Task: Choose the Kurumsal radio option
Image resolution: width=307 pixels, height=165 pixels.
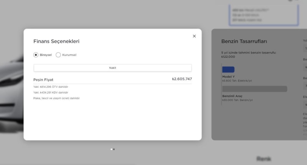Action: [58, 55]
